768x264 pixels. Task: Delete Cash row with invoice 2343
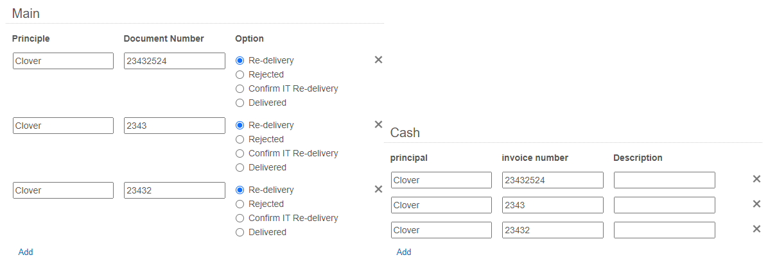point(756,204)
